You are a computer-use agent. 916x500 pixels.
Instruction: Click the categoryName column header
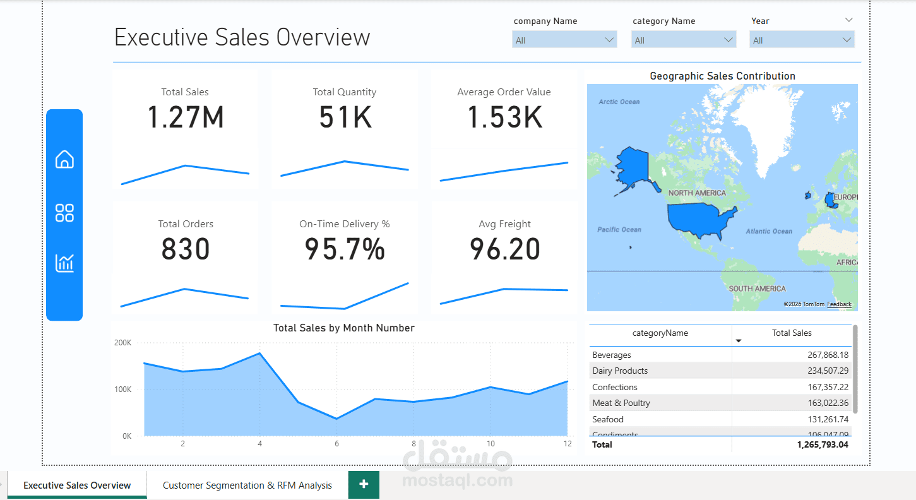pos(660,333)
